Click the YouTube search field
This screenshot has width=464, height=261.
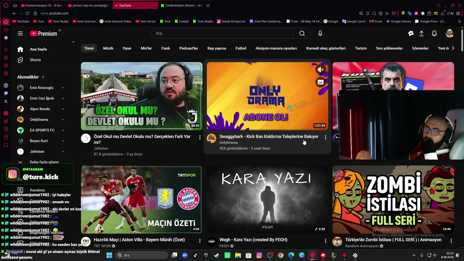[x=223, y=33]
